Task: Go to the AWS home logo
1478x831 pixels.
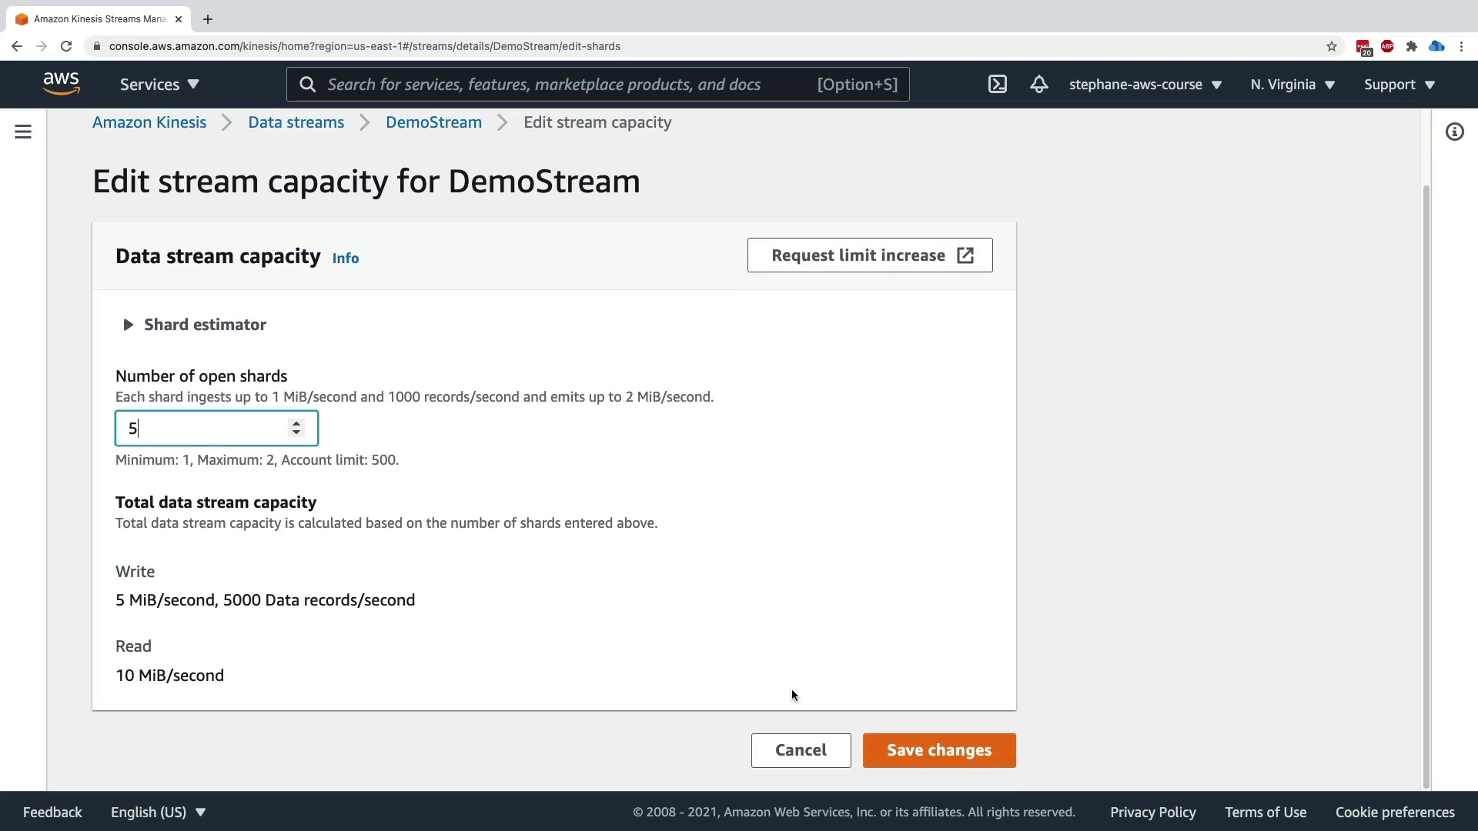Action: tap(62, 84)
